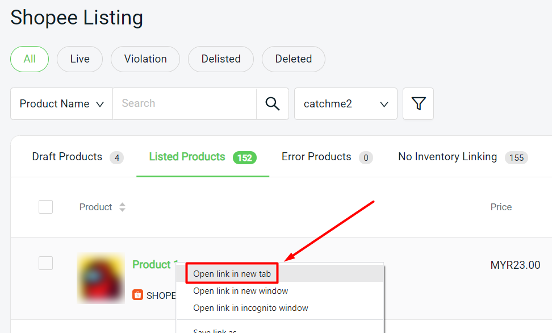Filter listings by Live status
552x333 pixels.
80,59
